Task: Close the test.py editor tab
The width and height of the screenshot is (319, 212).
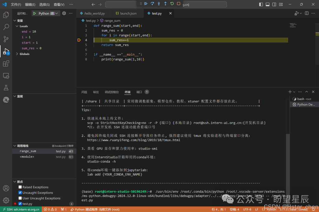Action: [x=170, y=13]
